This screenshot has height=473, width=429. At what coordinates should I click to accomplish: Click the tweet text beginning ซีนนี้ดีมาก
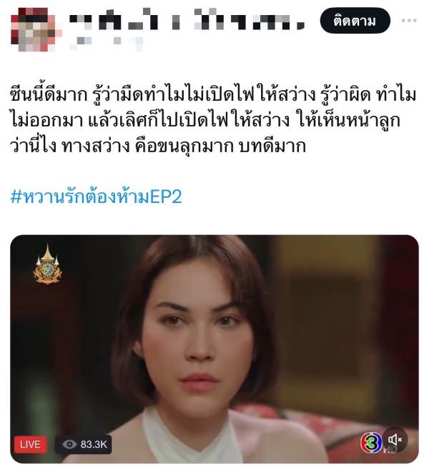click(212, 120)
